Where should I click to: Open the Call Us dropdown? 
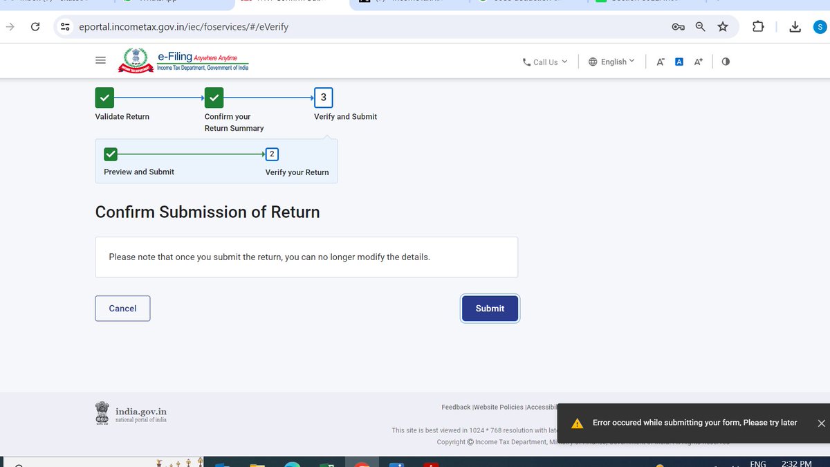pos(545,62)
